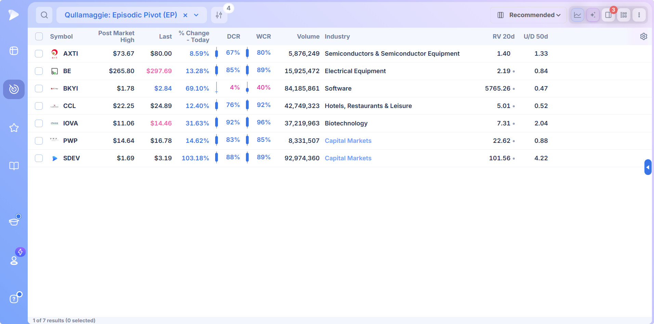Click the app logo in sidebar
Image resolution: width=654 pixels, height=324 pixels.
14,15
